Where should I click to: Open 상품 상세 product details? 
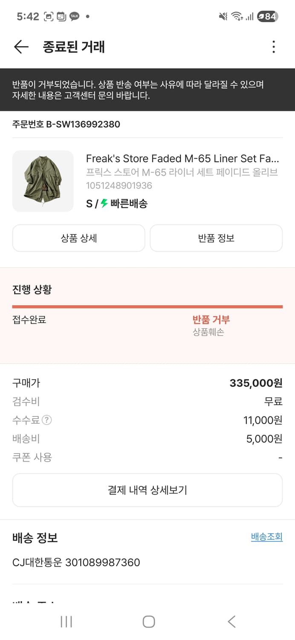[78, 238]
